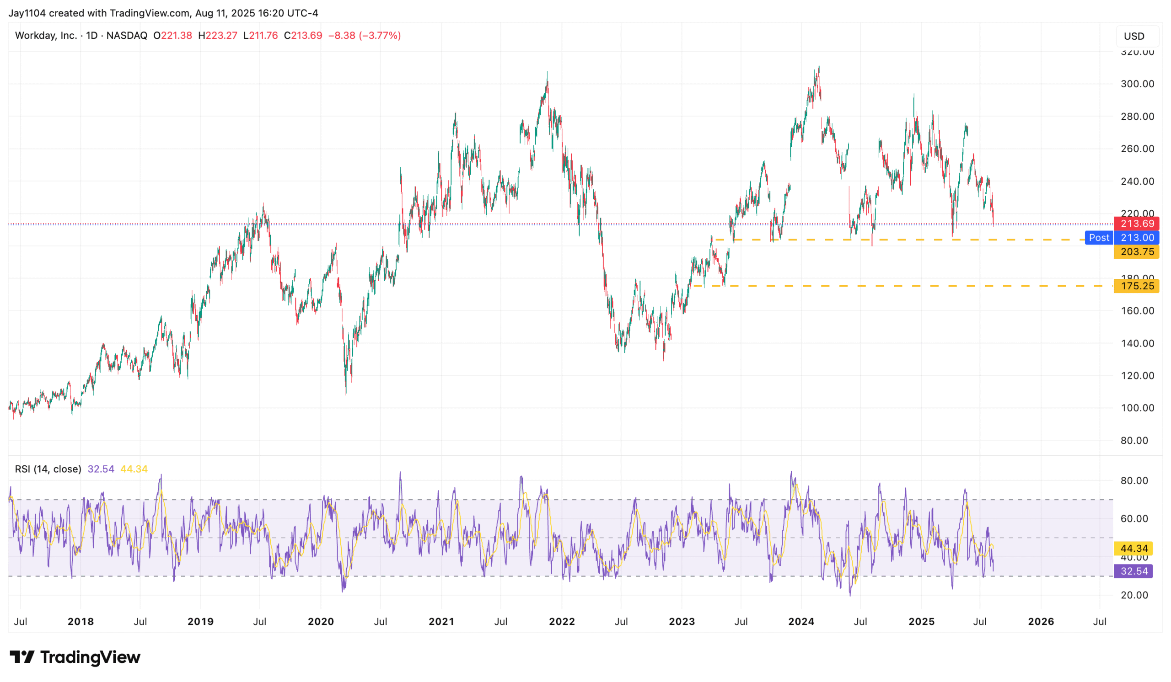Click the 140.00 price axis label
The height and width of the screenshot is (682, 1171).
click(x=1138, y=344)
